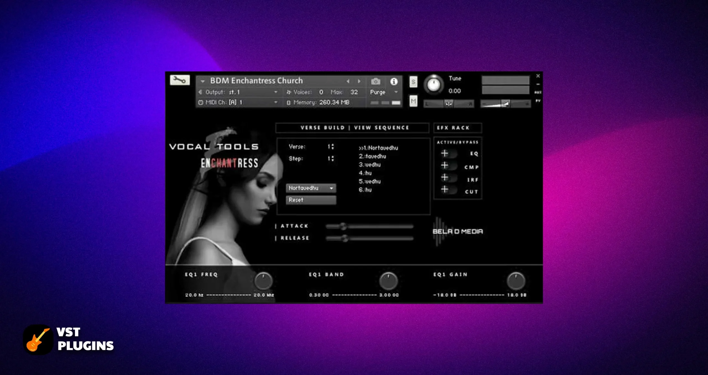
Task: Click the EQ1 FREQ knob
Action: click(x=263, y=281)
